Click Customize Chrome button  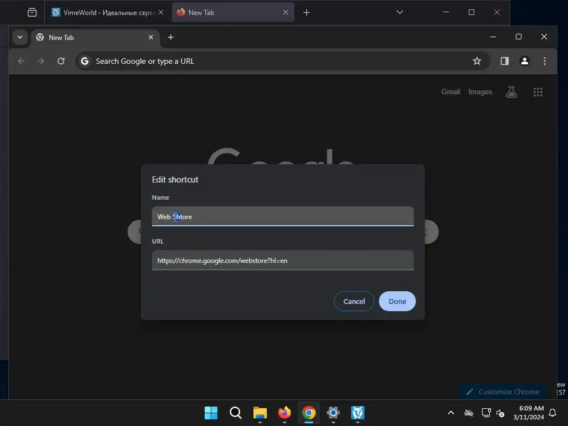pos(503,392)
